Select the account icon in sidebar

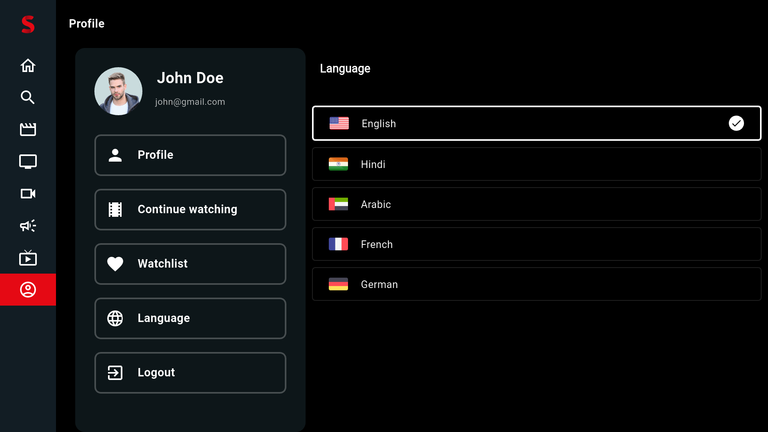(x=28, y=290)
